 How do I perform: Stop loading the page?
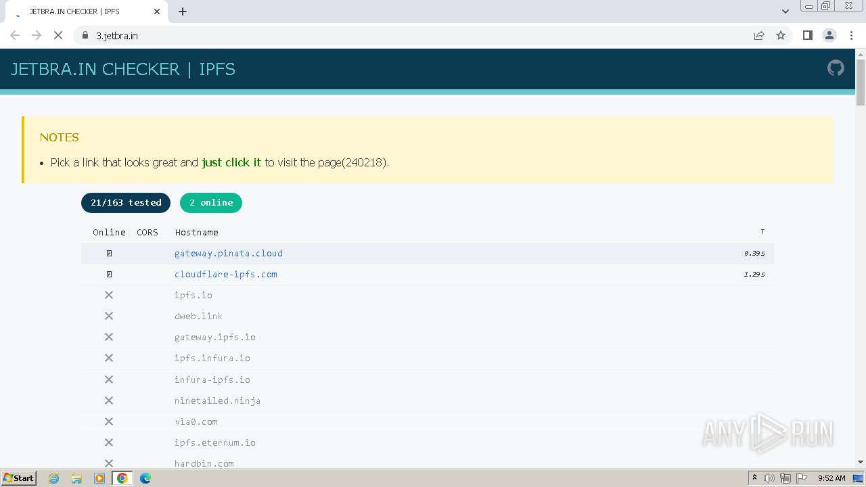tap(58, 35)
